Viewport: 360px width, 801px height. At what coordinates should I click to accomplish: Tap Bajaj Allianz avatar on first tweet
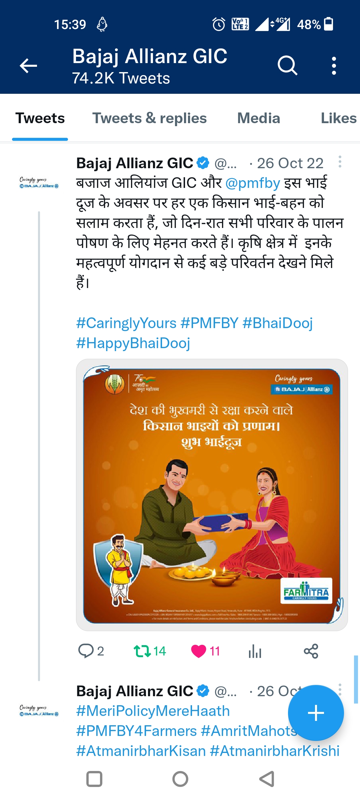pos(39,183)
